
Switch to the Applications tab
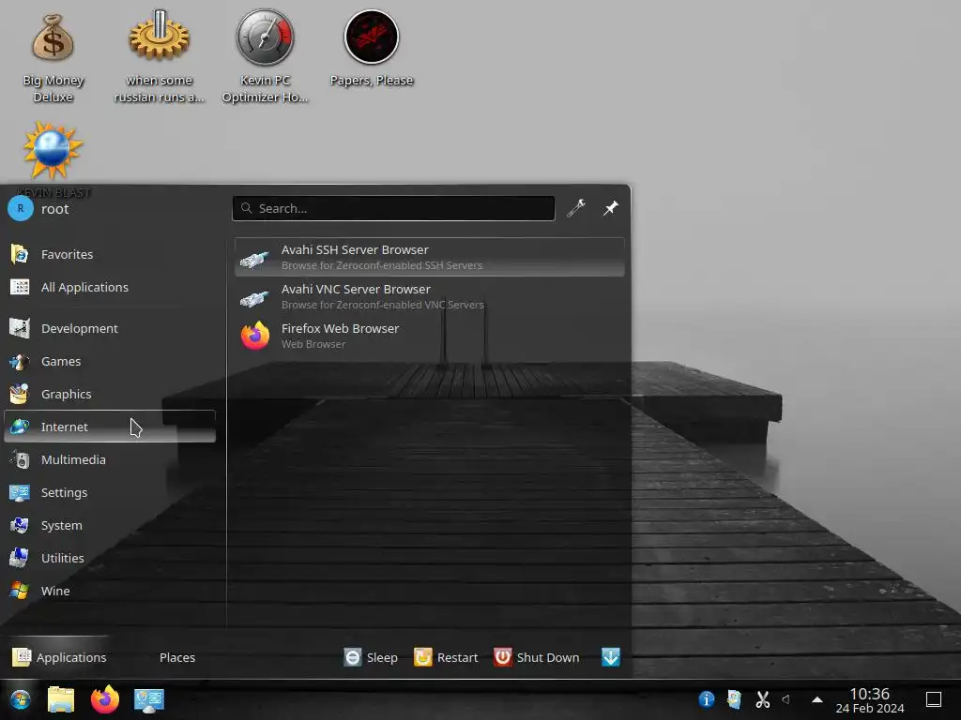coord(59,657)
